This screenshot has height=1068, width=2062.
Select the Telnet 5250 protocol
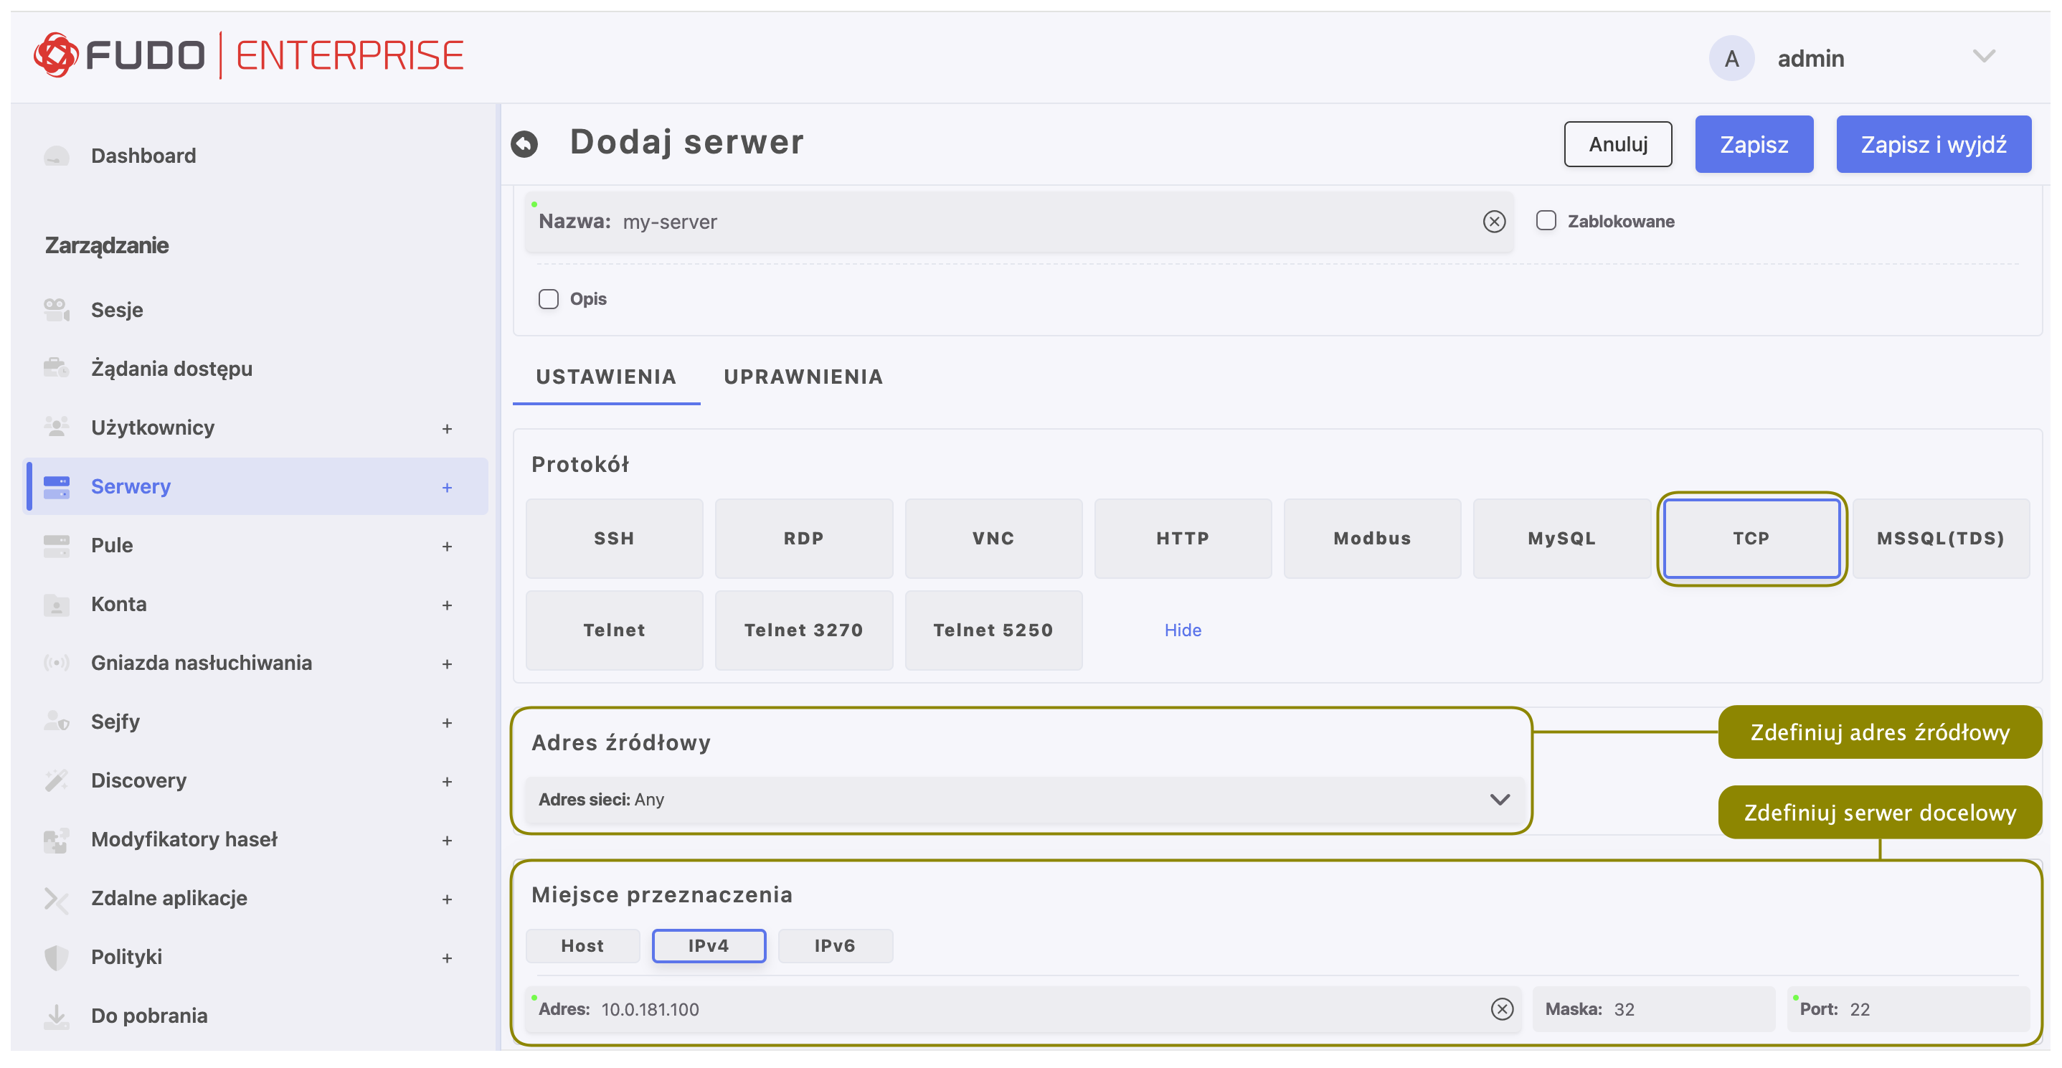(993, 630)
